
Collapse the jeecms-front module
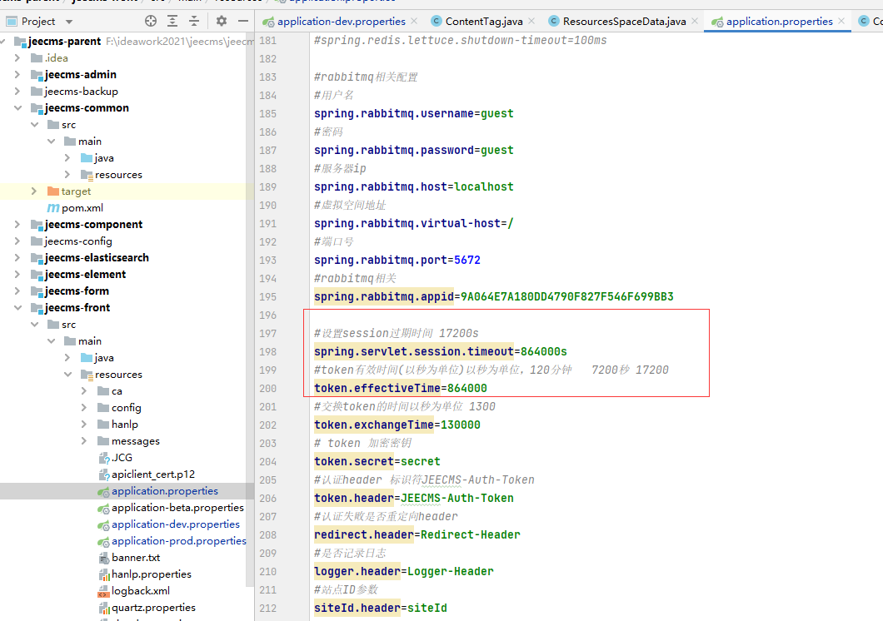[x=18, y=307]
